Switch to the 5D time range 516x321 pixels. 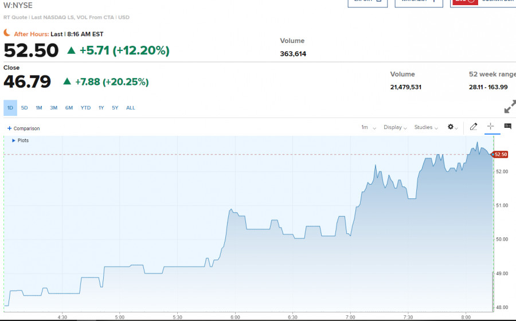25,108
